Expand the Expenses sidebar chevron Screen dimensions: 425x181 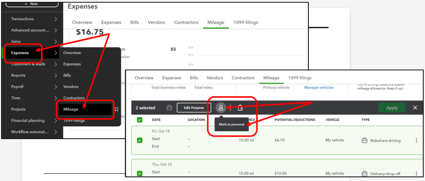pos(56,53)
